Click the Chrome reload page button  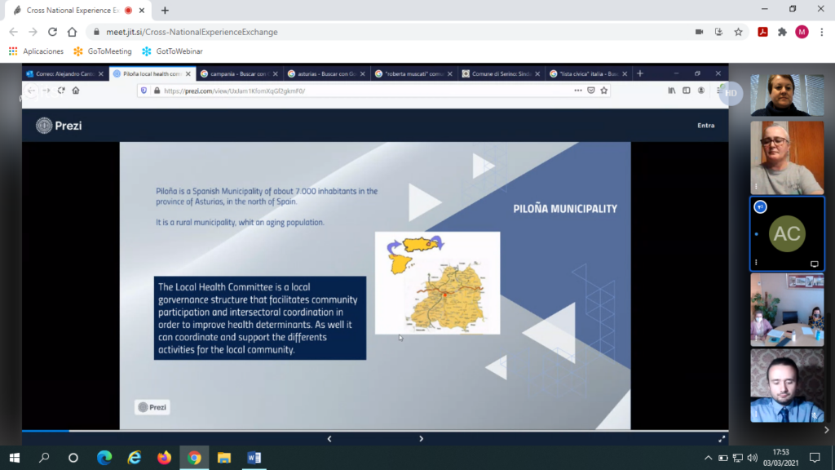pyautogui.click(x=52, y=32)
